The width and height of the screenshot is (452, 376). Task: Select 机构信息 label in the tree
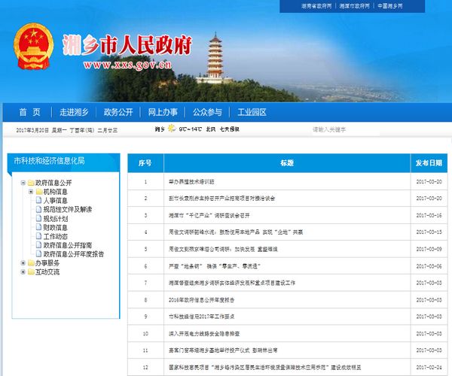tap(55, 192)
